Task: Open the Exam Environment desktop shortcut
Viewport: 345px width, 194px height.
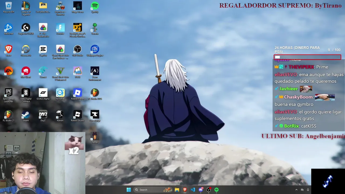Action: [x=95, y=74]
